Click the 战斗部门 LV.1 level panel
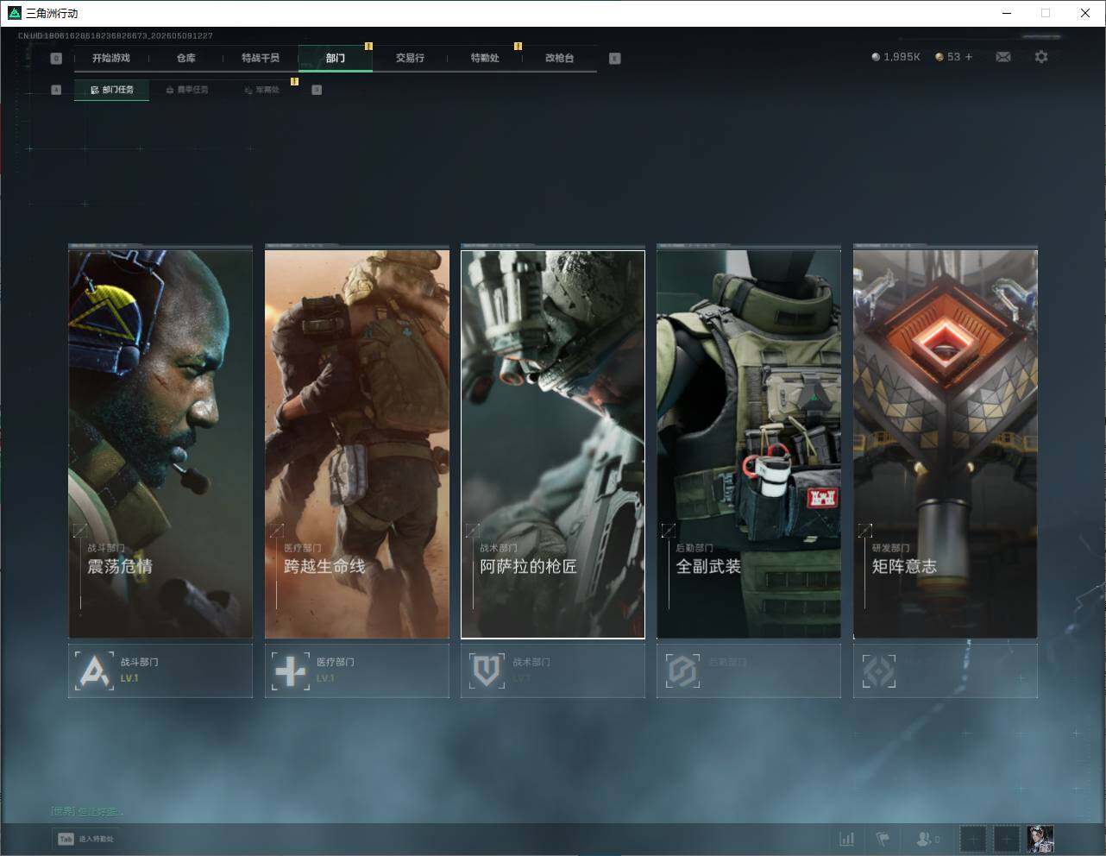The image size is (1106, 856). tap(160, 670)
